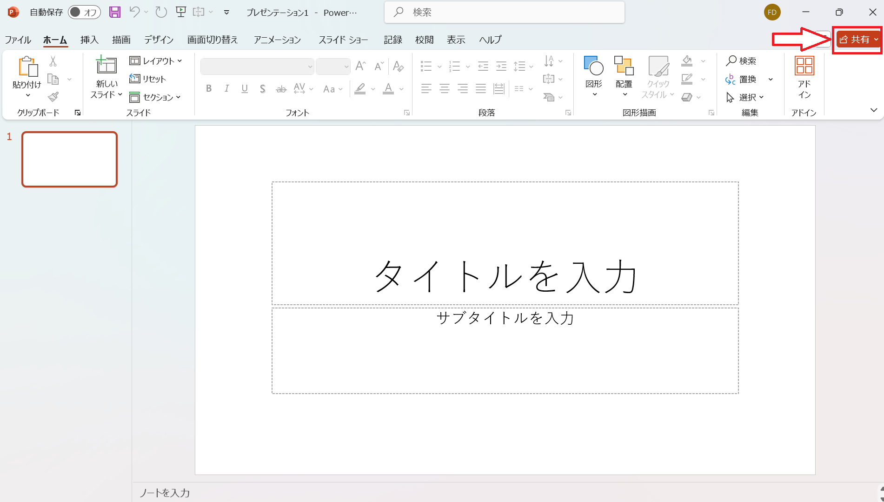Toggle Italic formatting button

(x=226, y=88)
